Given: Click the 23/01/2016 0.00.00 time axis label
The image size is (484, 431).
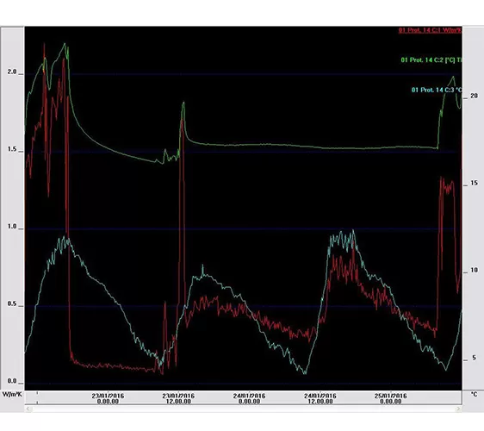Looking at the screenshot, I should point(108,398).
